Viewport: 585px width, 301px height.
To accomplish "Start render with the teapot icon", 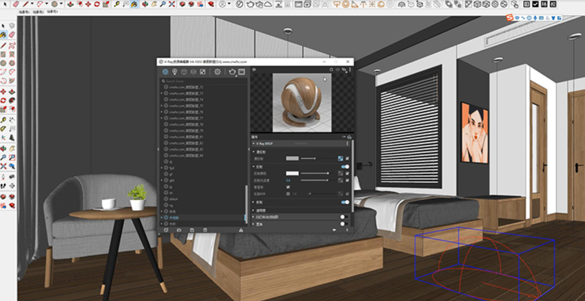I will [x=232, y=72].
